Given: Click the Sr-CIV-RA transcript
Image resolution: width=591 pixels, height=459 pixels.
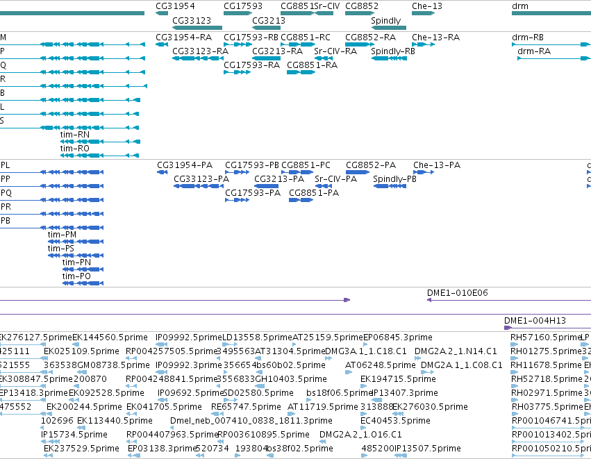Looking at the screenshot, I should click(x=324, y=58).
